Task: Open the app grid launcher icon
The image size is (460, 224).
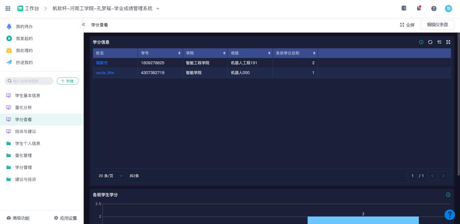Action: [x=8, y=8]
